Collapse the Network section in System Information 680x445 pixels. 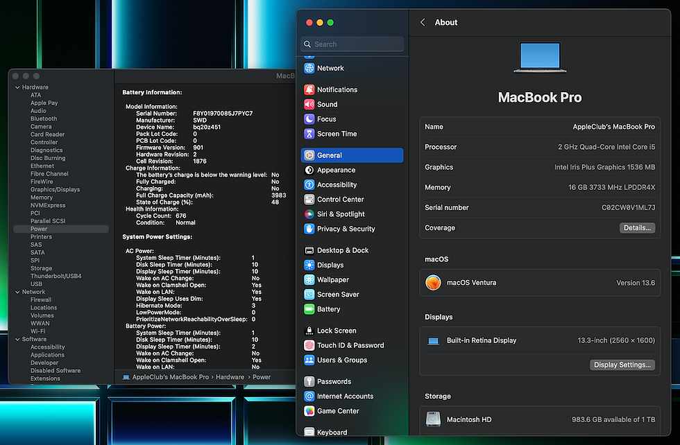tap(17, 292)
